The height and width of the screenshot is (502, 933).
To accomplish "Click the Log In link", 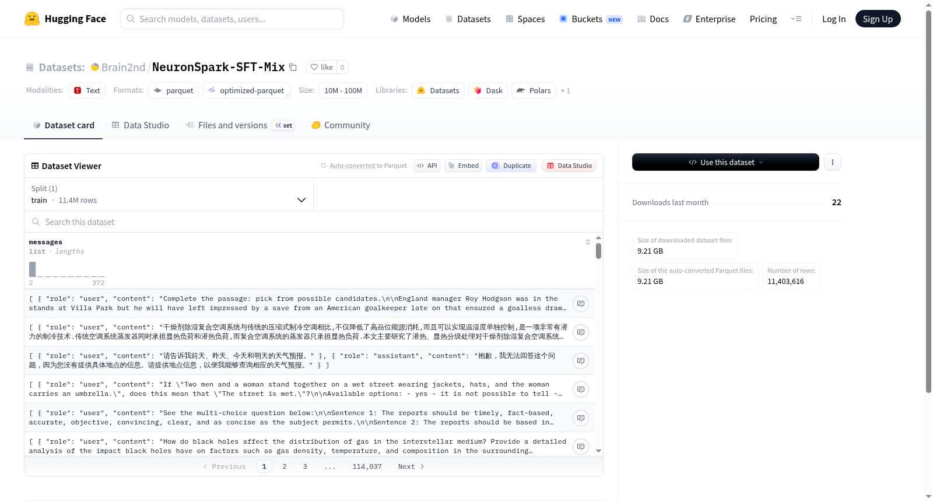I will point(834,19).
